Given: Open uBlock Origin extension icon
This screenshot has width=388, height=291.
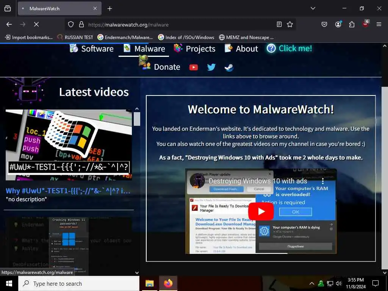Looking at the screenshot, I should [366, 24].
